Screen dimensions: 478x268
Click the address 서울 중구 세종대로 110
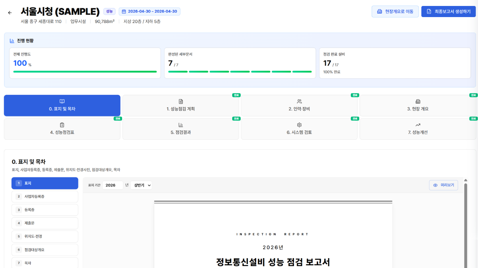[x=41, y=21]
